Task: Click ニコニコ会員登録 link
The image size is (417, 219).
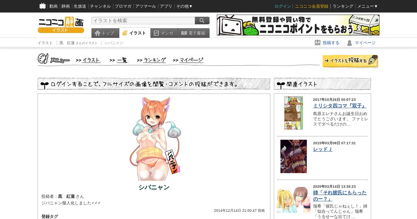Action: [312, 6]
